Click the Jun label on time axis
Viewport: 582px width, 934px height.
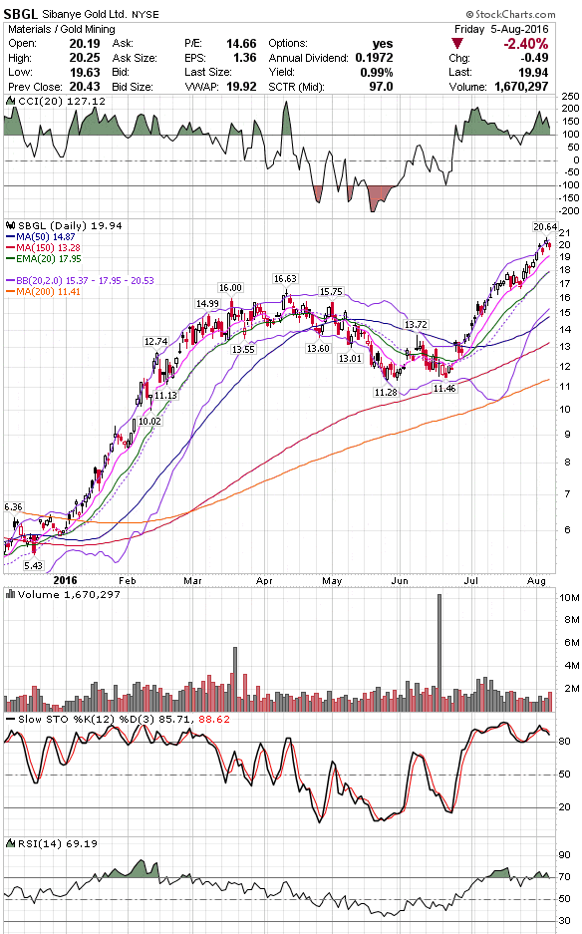[400, 581]
